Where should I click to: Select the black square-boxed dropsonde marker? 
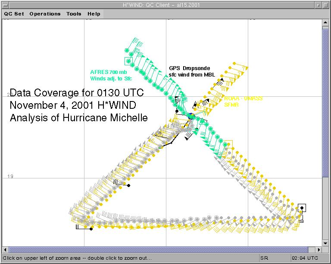pos(302,208)
